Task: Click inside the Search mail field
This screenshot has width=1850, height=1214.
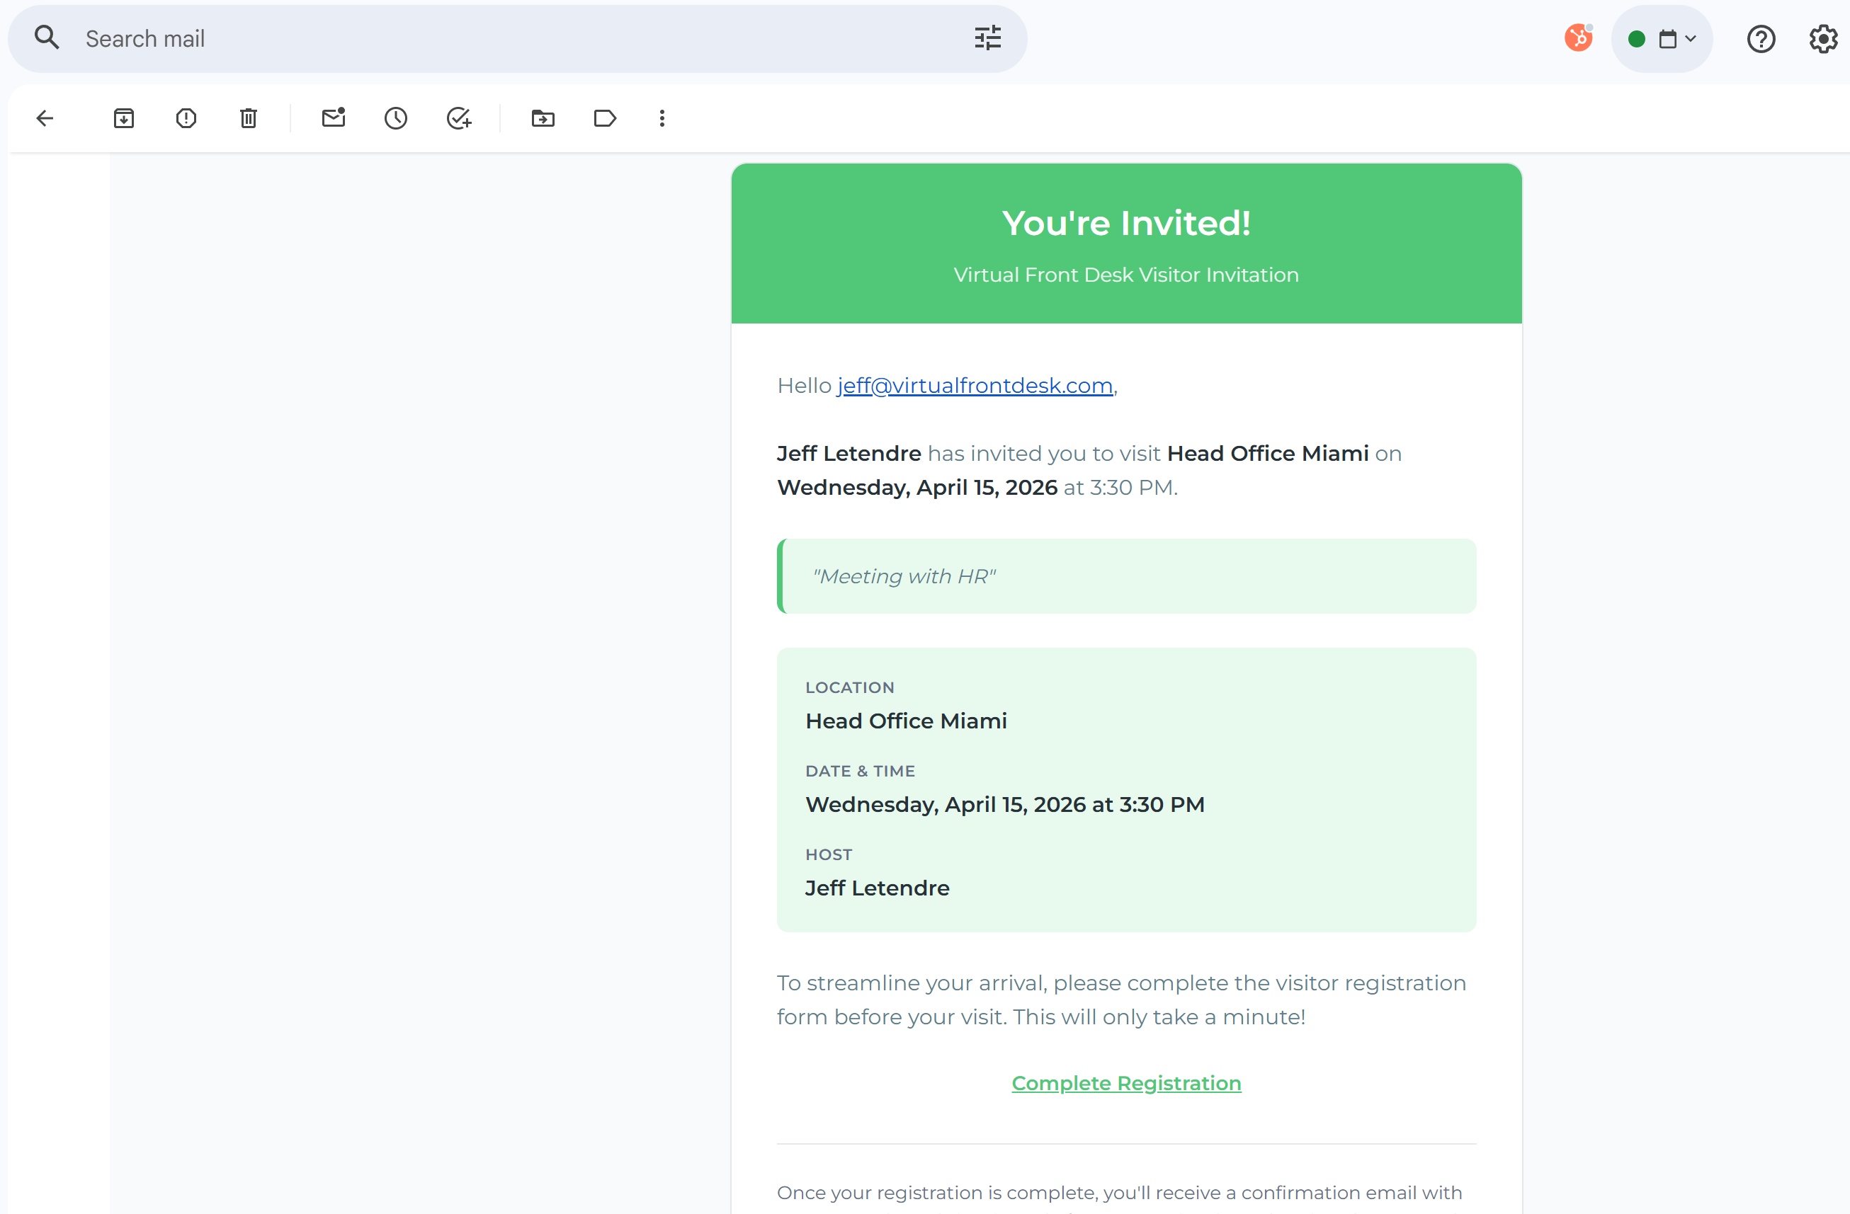Action: tap(505, 39)
